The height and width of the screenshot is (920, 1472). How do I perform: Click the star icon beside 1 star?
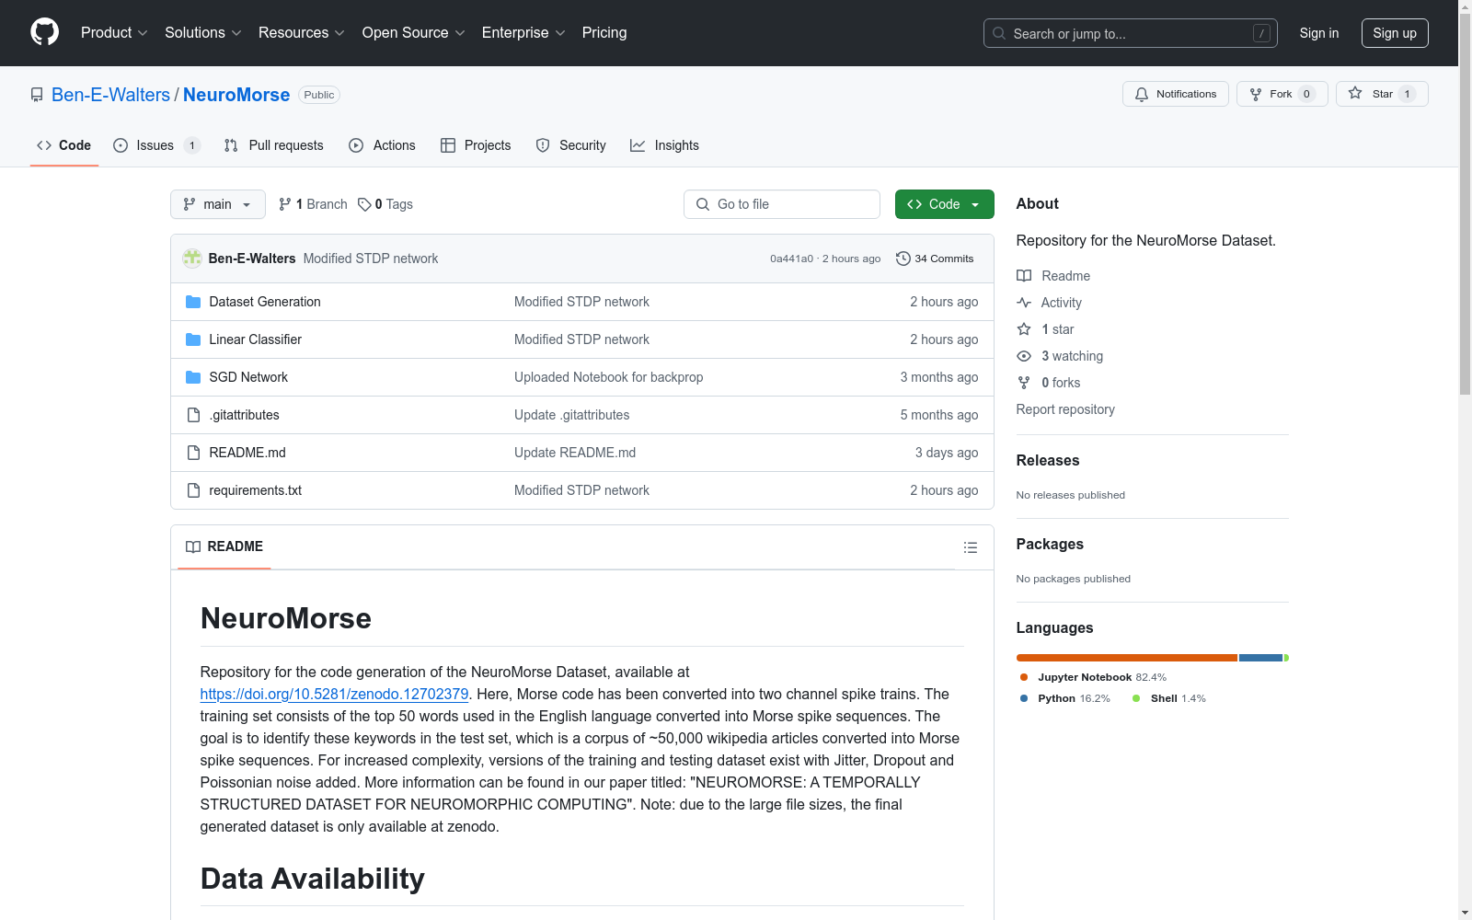(1024, 329)
